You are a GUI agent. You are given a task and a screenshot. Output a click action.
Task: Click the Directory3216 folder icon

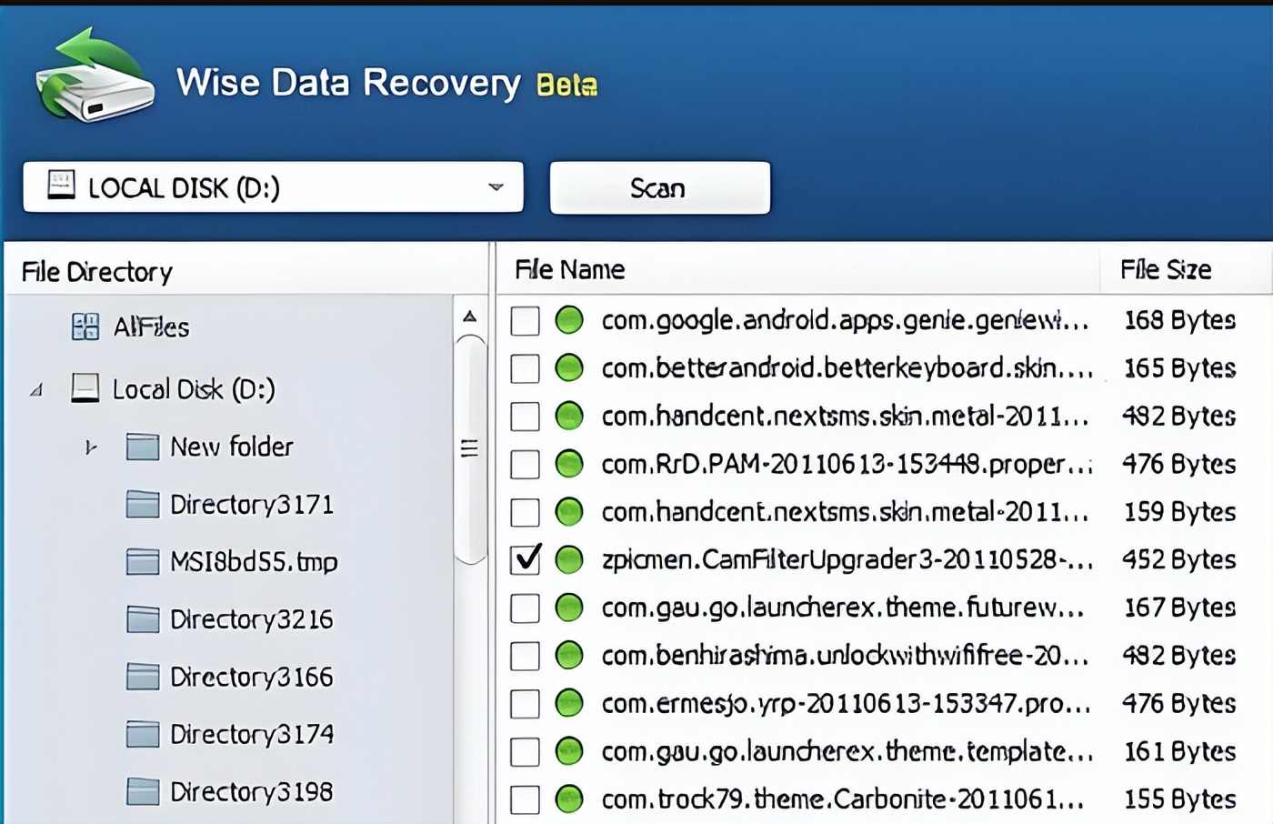click(x=143, y=619)
